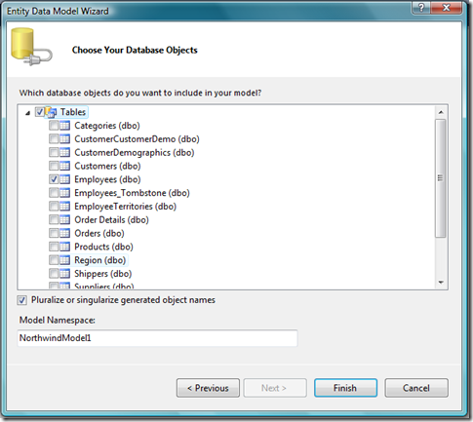Viewport: 473px width, 422px height.
Task: Click the Customers table icon
Action: coord(64,166)
